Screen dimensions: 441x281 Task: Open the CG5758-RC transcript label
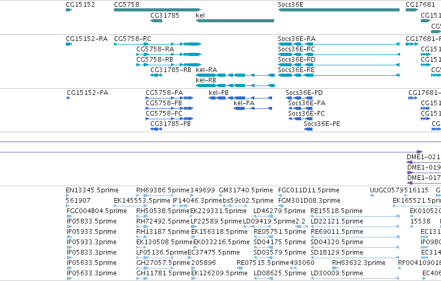click(x=133, y=39)
